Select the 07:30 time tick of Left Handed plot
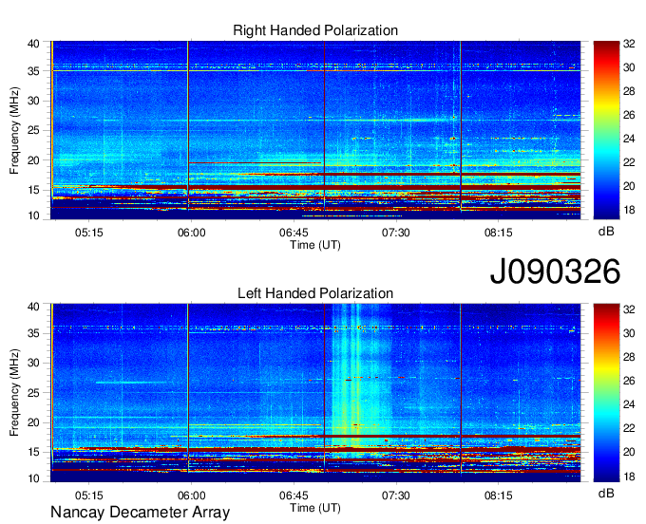Image resolution: width=646 pixels, height=524 pixels. [396, 496]
